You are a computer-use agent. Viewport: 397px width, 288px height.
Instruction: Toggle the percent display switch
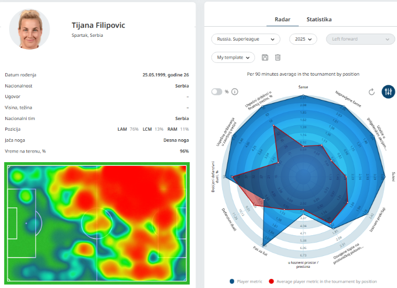pos(216,92)
